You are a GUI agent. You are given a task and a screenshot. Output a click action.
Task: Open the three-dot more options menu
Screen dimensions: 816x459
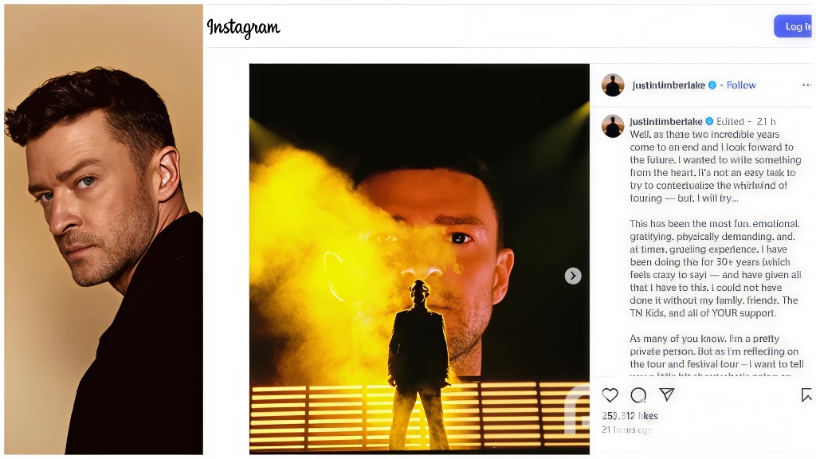coord(806,85)
